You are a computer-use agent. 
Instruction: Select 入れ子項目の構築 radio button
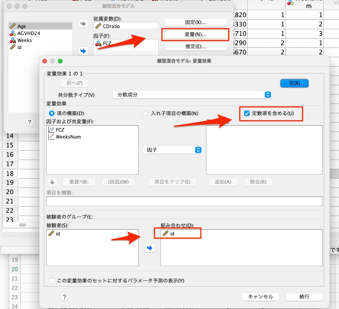point(146,114)
